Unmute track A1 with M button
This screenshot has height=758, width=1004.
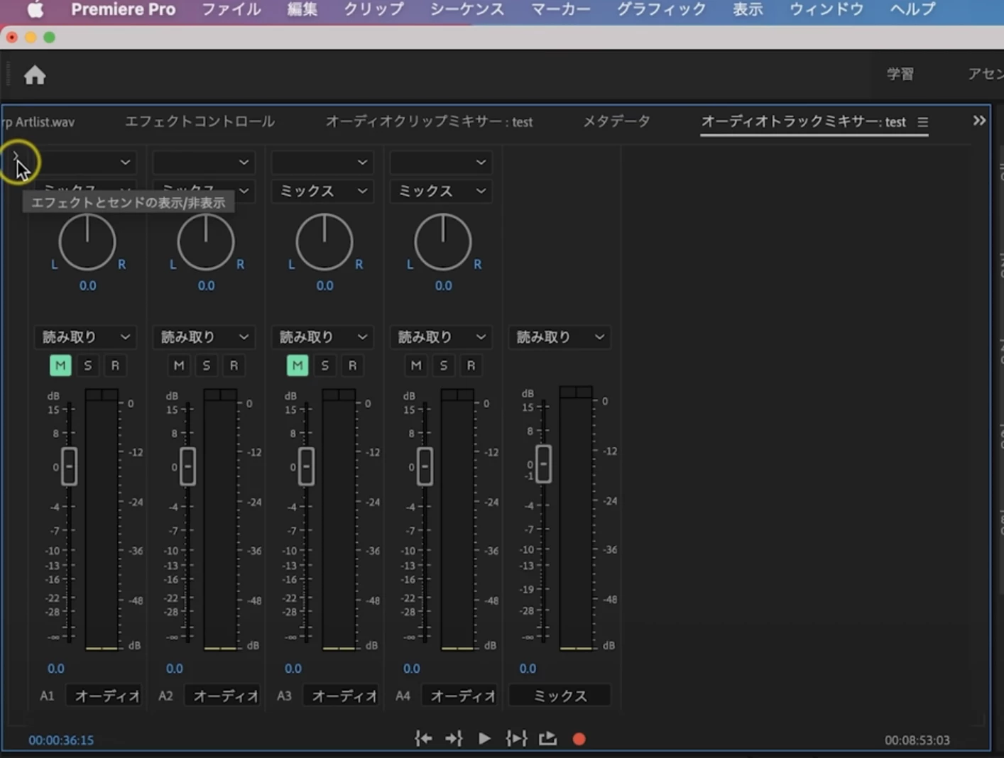pos(60,366)
